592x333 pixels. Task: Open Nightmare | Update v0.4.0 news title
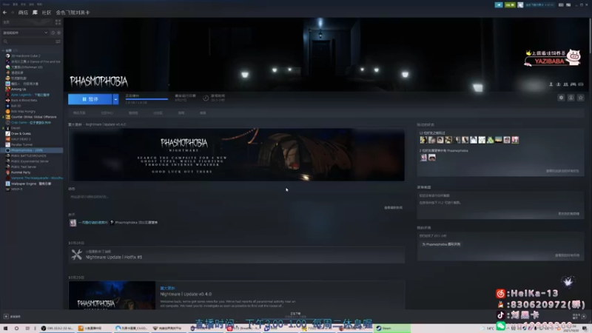point(186,294)
